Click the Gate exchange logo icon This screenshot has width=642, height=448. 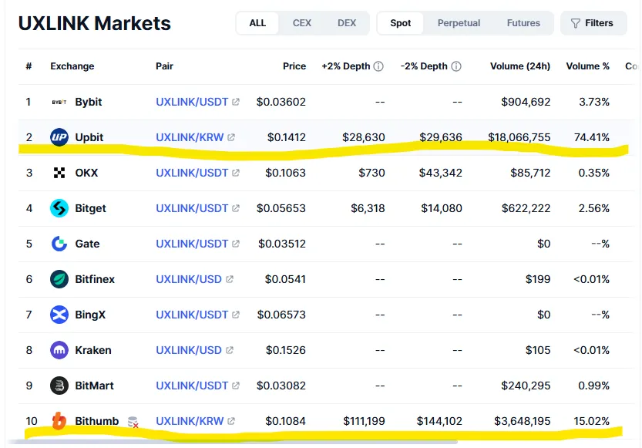click(x=59, y=244)
